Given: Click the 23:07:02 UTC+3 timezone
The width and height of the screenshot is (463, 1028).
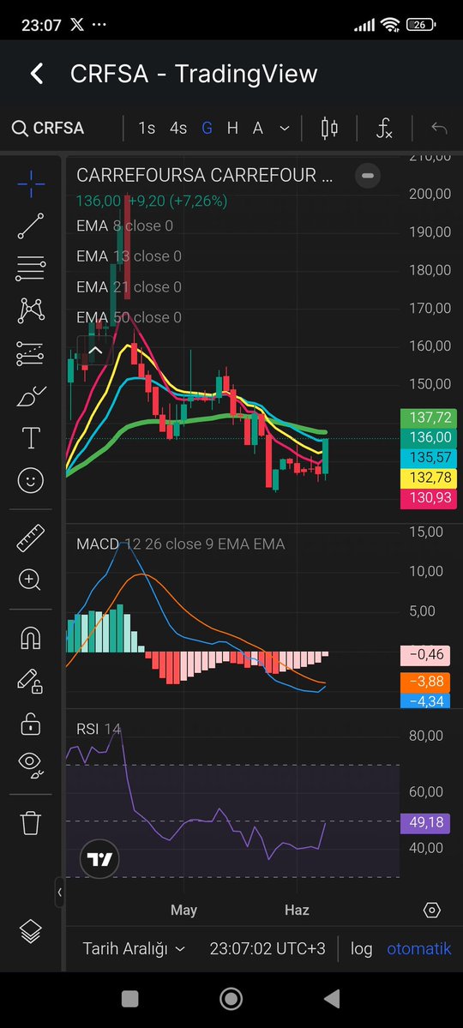Looking at the screenshot, I should (268, 948).
